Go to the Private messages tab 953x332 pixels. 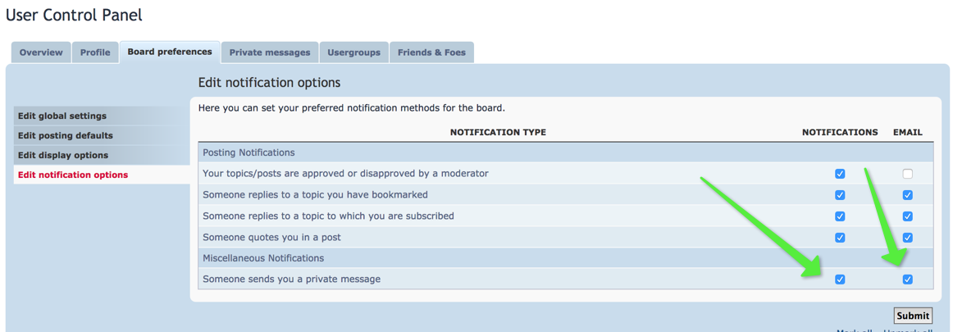tap(270, 52)
